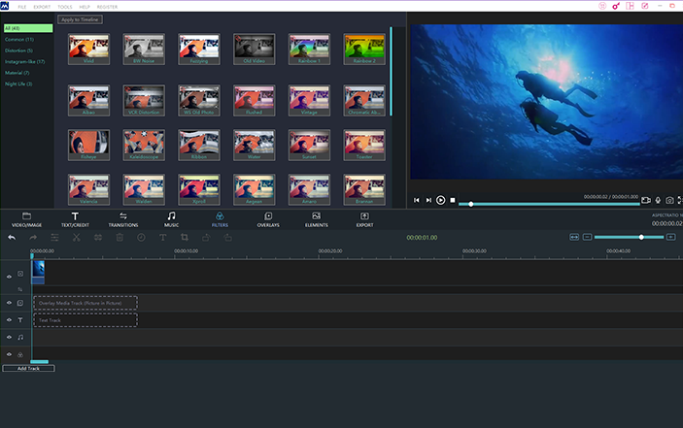Click the text T icon in edit toolbar

162,238
